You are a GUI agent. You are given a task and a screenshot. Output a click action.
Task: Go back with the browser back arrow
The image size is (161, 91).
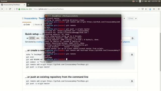[2, 9]
